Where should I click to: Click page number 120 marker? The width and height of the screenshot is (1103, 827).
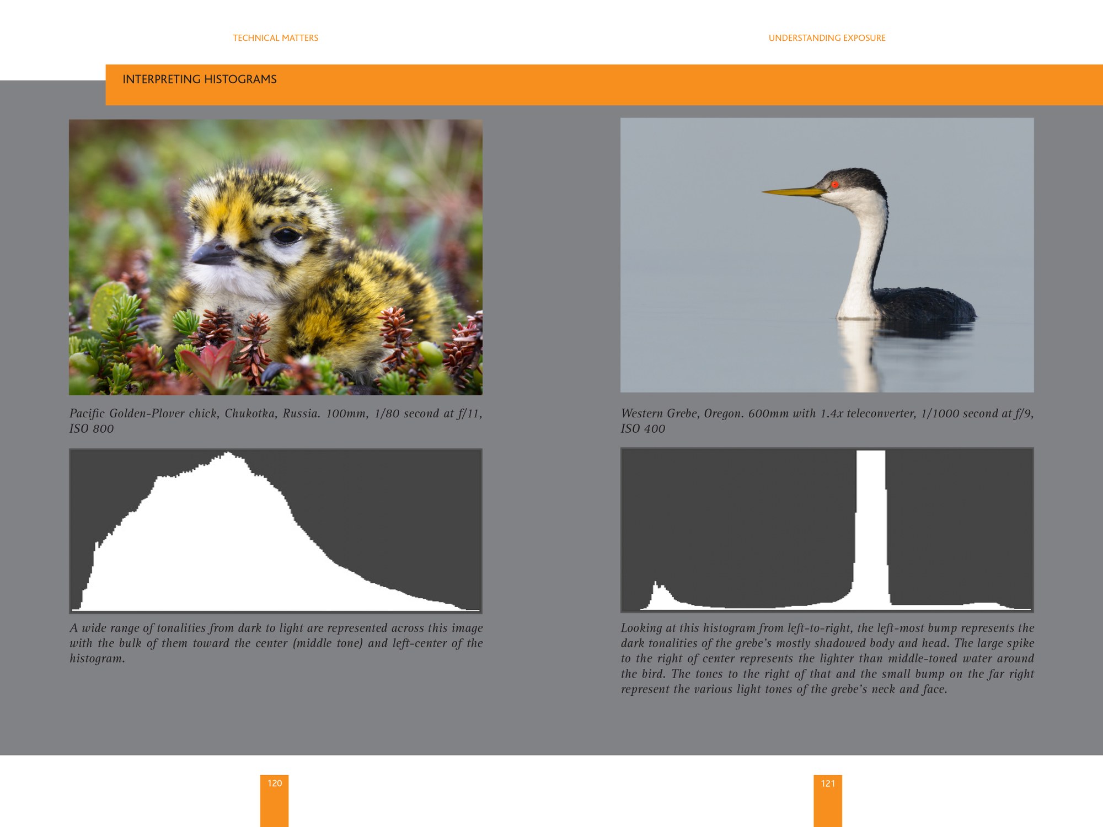274,783
